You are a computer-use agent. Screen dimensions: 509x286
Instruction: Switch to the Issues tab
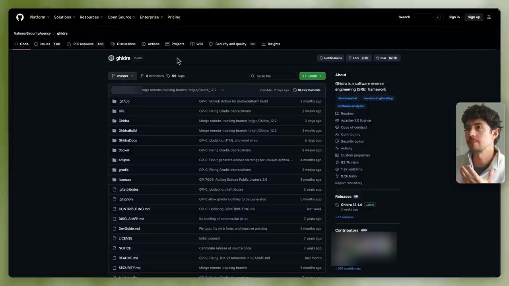[x=47, y=44]
